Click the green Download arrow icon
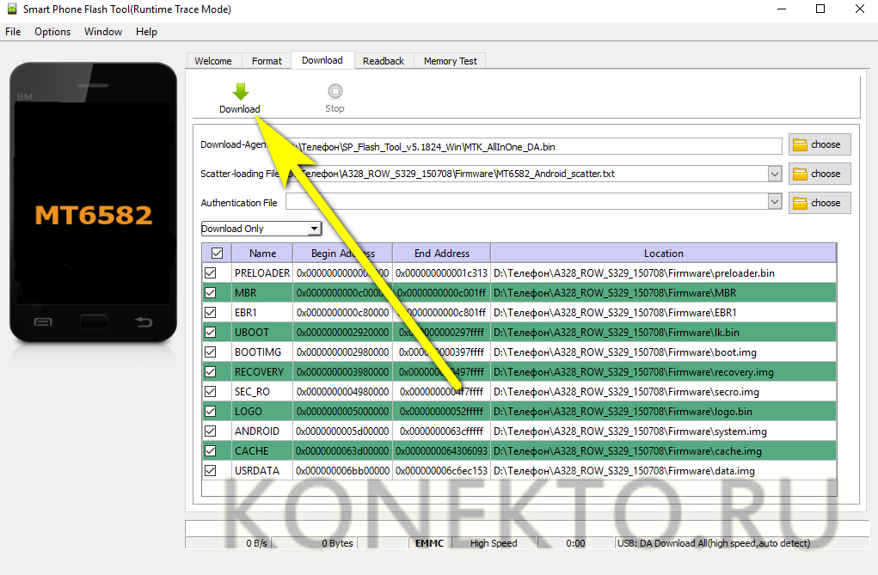The width and height of the screenshot is (878, 575). point(241,91)
